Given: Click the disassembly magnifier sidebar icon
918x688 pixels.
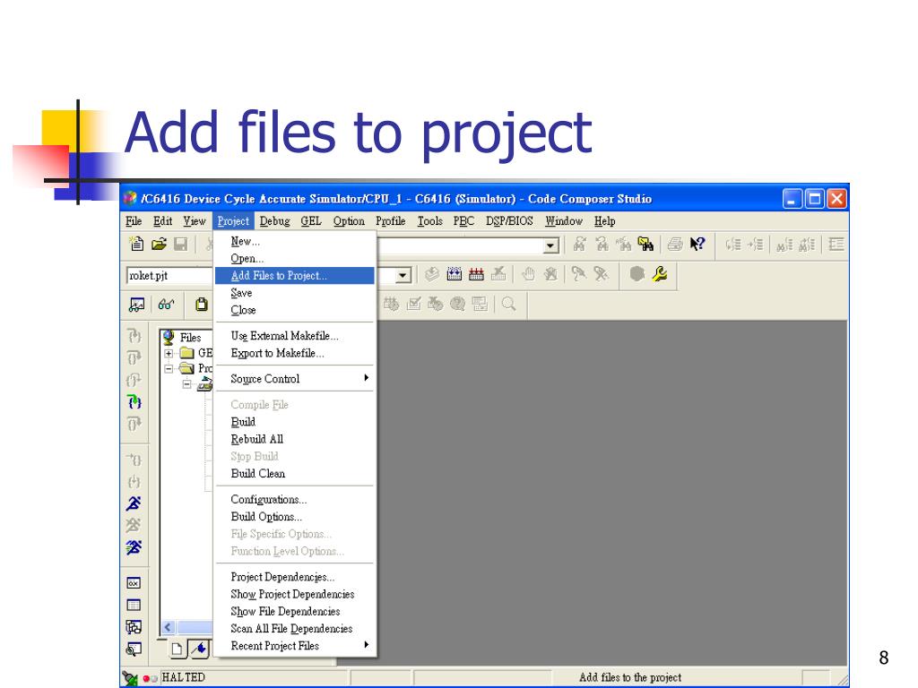Looking at the screenshot, I should [134, 649].
